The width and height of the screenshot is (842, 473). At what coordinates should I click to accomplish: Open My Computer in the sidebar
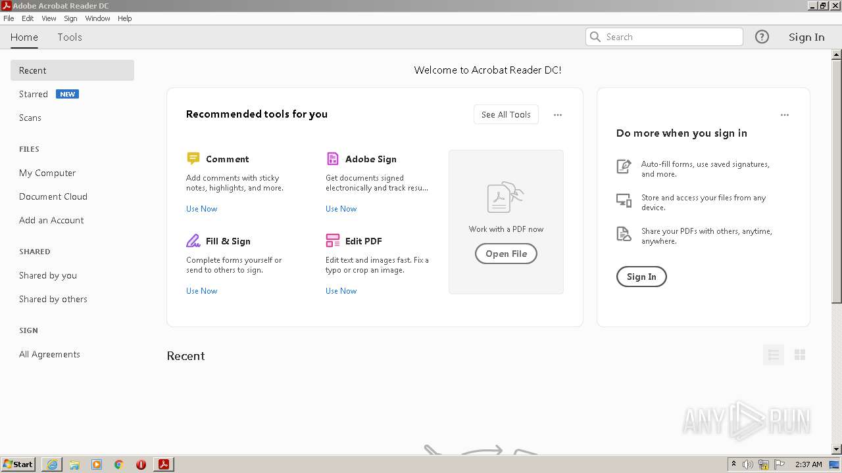[47, 173]
